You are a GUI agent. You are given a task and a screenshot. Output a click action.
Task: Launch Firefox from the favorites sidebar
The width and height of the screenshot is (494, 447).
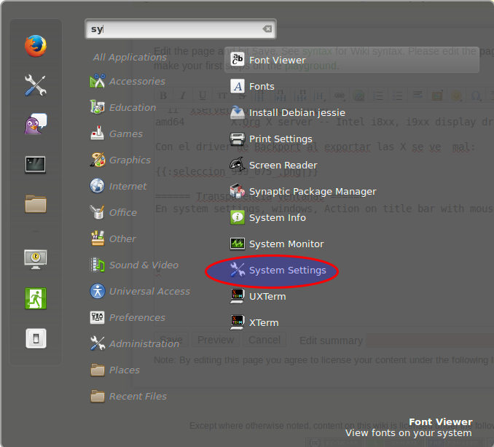click(x=36, y=46)
